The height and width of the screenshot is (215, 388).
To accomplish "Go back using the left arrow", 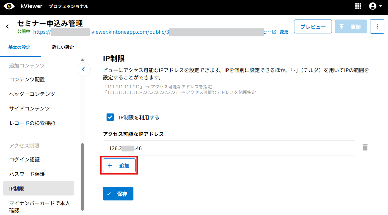I will 8,26.
